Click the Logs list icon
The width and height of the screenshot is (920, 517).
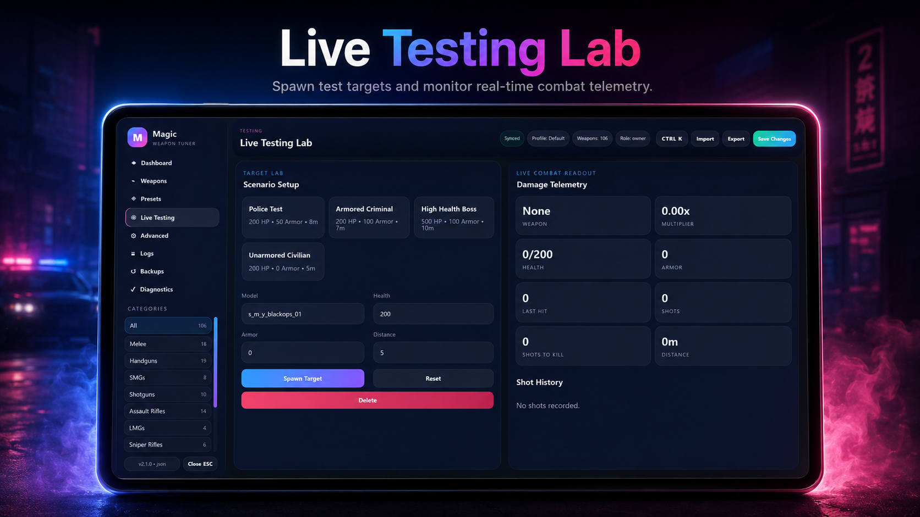133,254
